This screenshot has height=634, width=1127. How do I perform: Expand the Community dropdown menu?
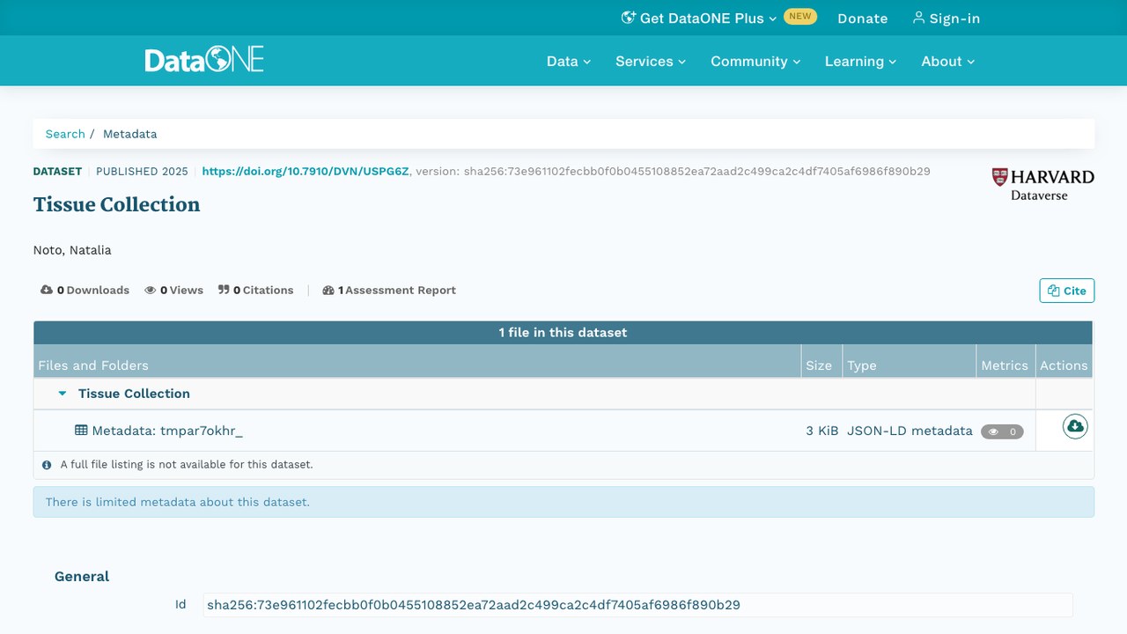point(755,61)
